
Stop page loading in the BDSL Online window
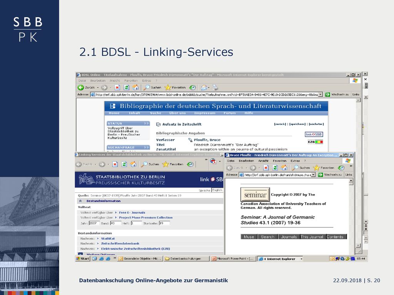[117, 87]
